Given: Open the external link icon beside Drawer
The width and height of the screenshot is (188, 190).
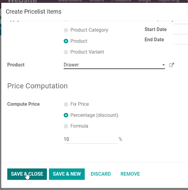Looking at the screenshot, I should 172,65.
